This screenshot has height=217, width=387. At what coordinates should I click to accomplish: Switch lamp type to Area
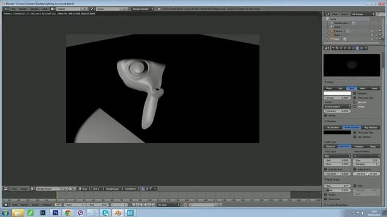[374, 88]
